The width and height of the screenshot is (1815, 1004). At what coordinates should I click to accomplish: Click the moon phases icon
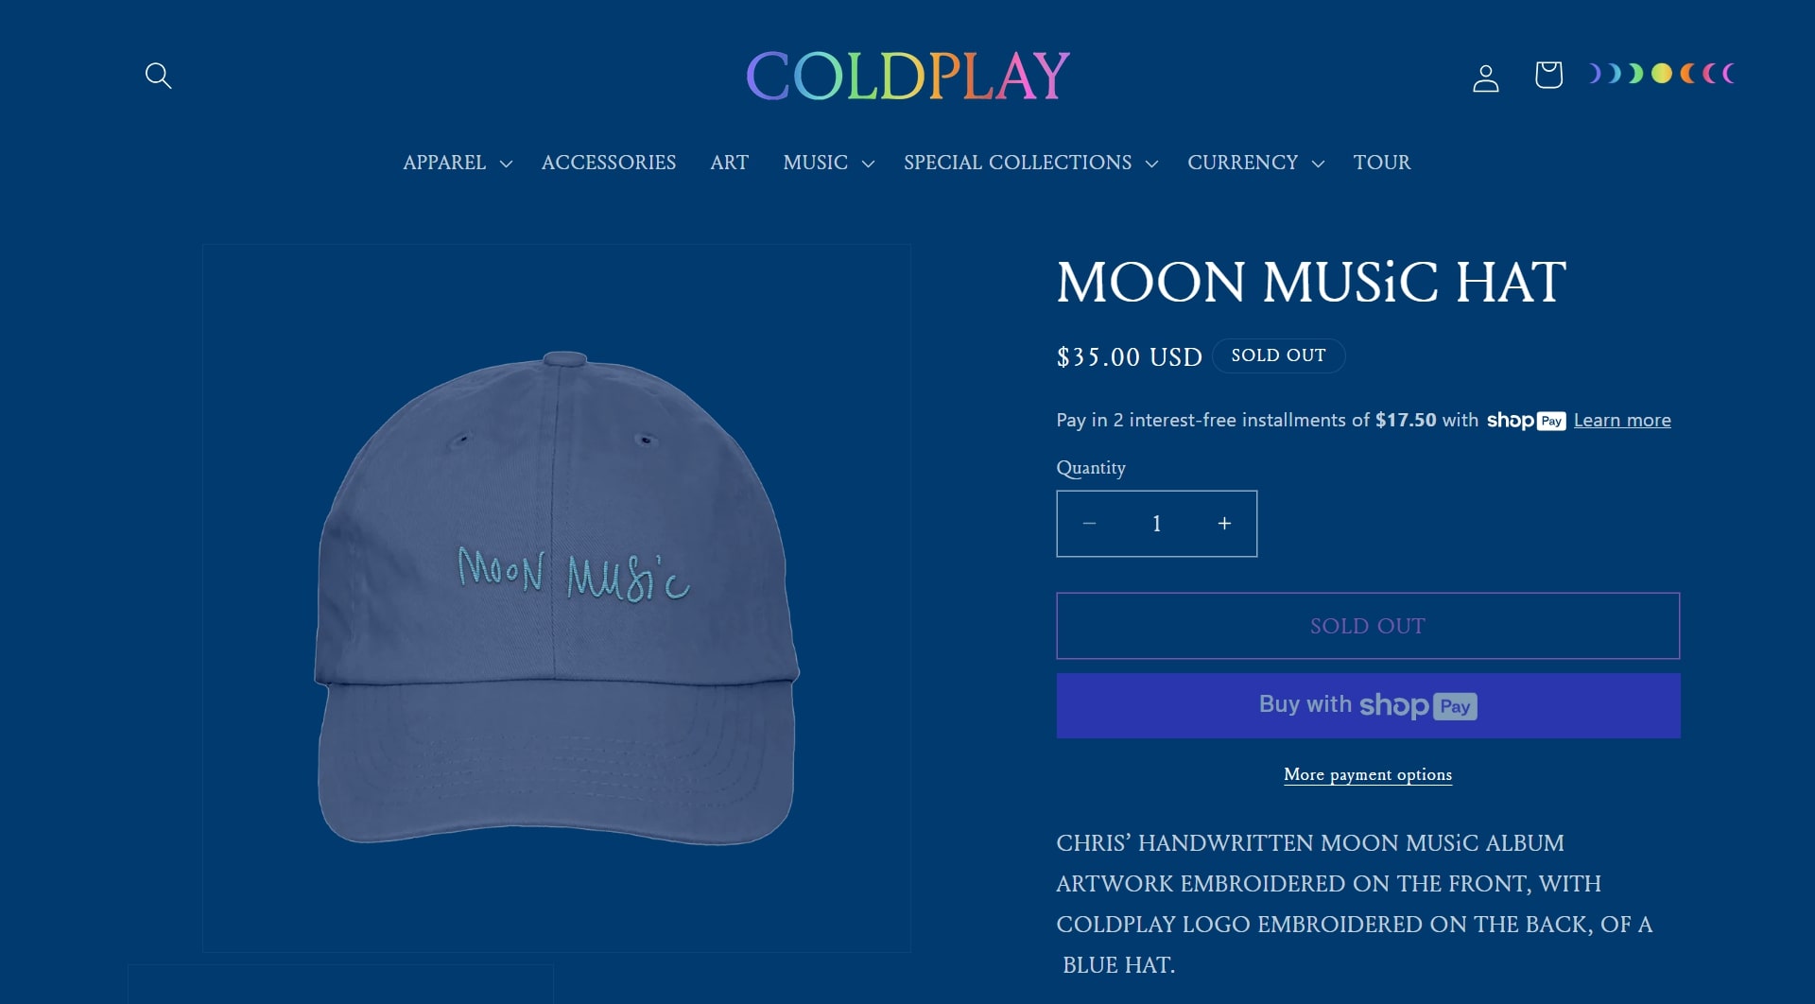[1661, 74]
